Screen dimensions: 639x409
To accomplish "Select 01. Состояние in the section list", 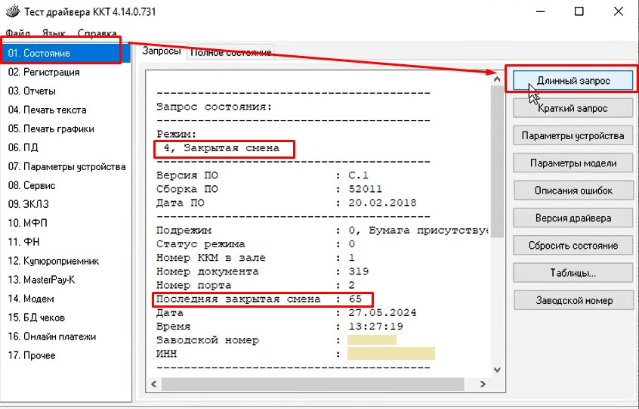I will point(66,53).
